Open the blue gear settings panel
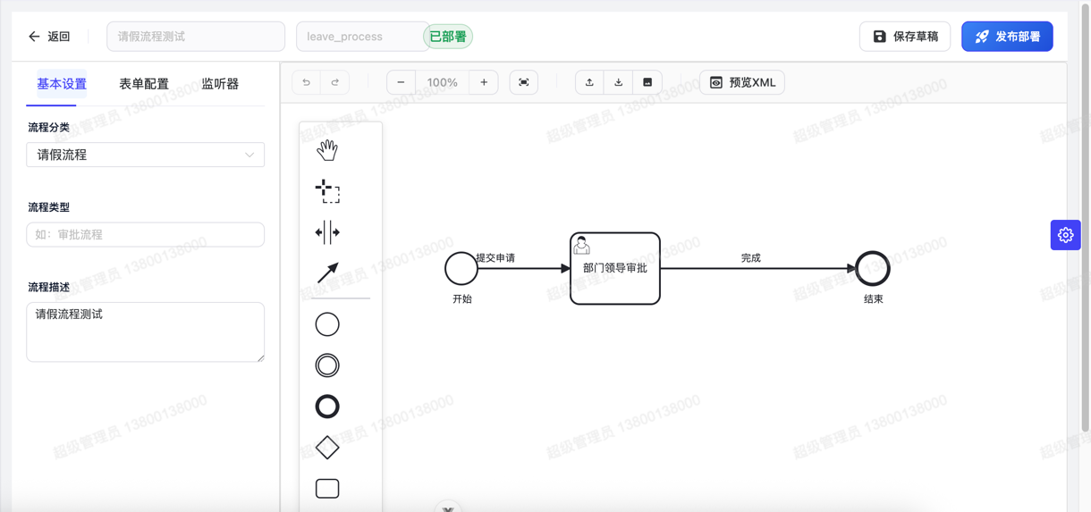The image size is (1091, 512). pyautogui.click(x=1066, y=235)
